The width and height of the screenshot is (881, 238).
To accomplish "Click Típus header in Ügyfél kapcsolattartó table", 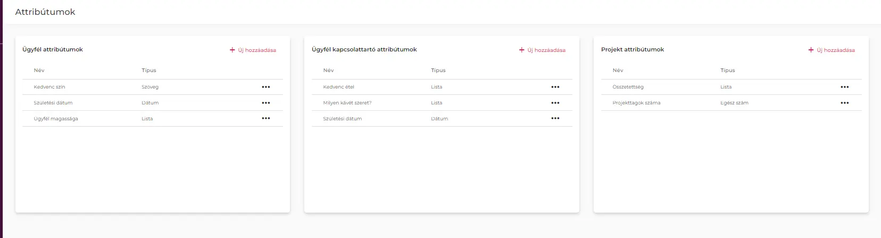I will (x=438, y=70).
